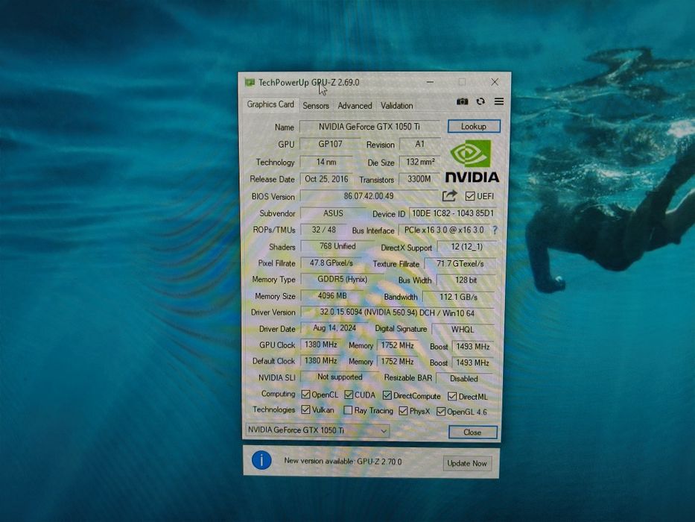Click the Name field NVIDIA GeForce GTX 1050 Ti
Image resolution: width=695 pixels, height=522 pixels.
click(x=369, y=127)
